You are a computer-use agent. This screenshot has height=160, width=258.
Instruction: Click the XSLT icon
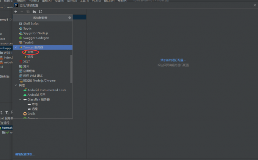click(20, 62)
